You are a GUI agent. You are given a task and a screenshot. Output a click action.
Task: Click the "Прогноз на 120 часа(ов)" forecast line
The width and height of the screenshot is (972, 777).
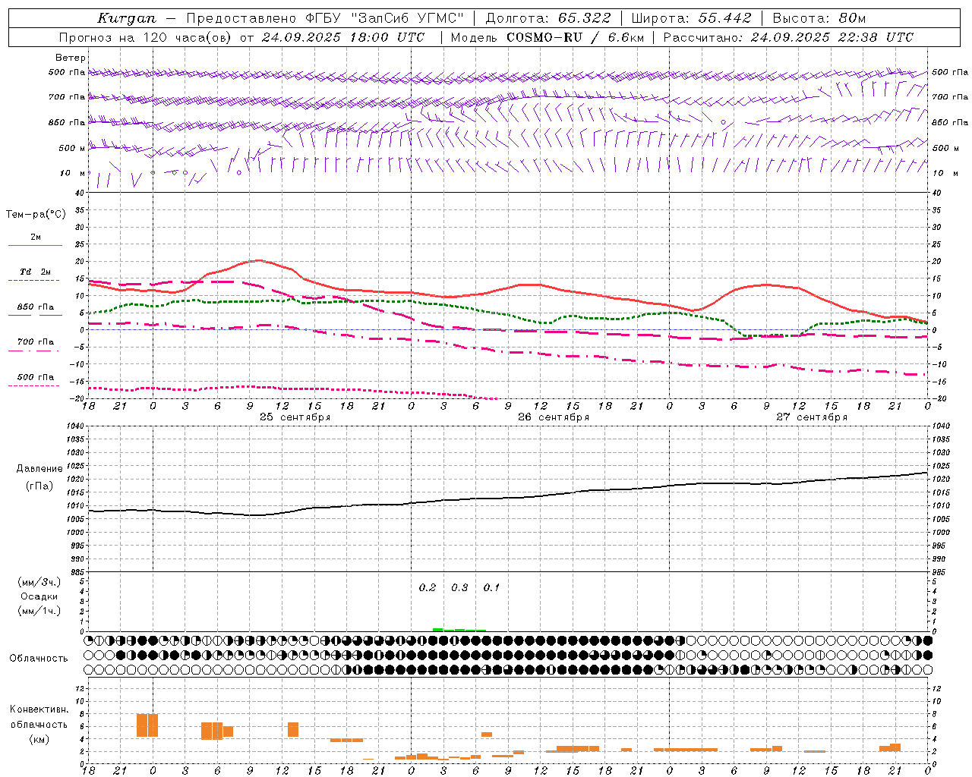pyautogui.click(x=241, y=37)
